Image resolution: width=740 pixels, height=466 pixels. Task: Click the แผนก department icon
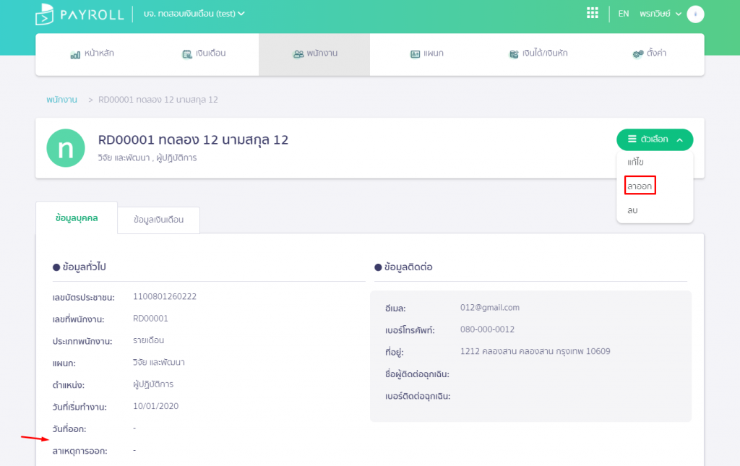pos(415,54)
